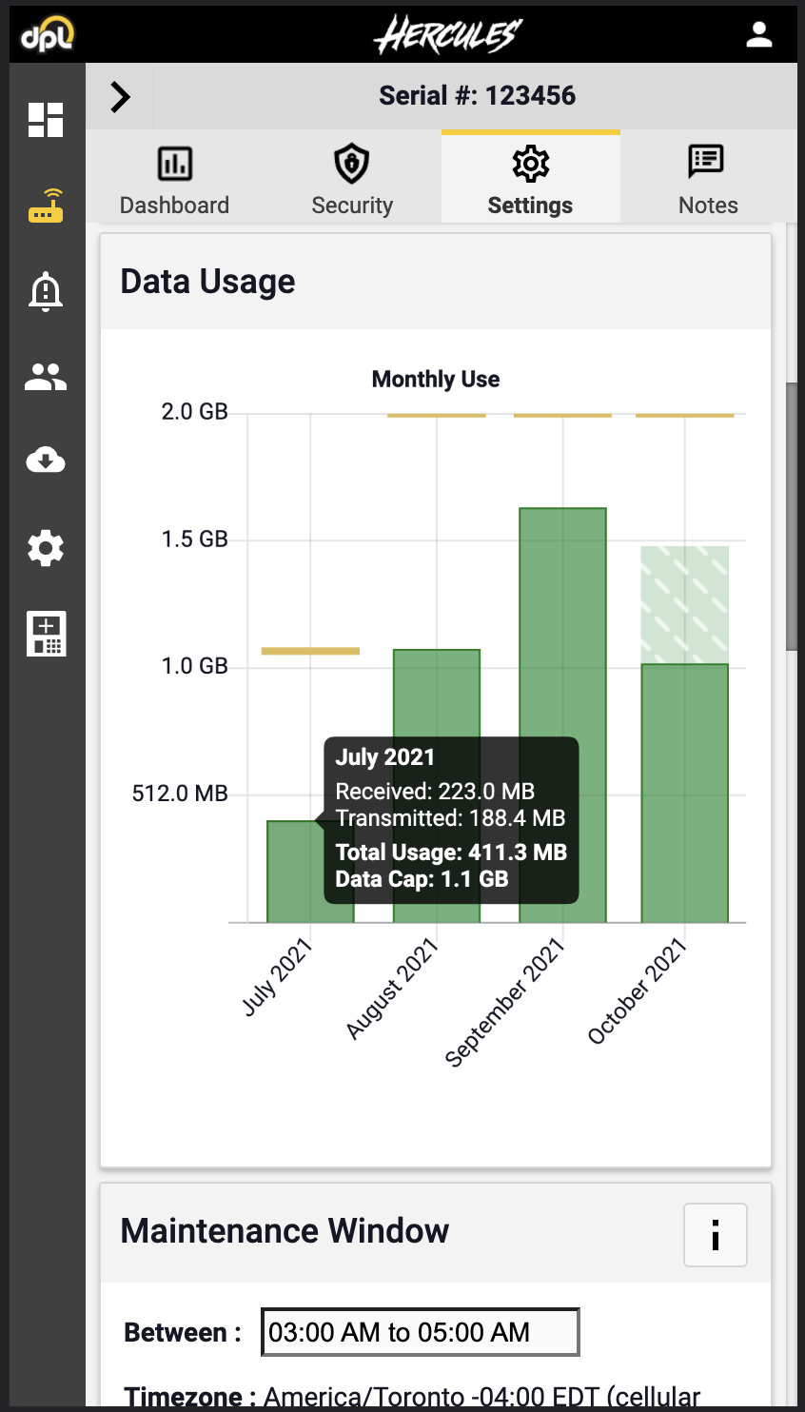Click the Data Usage heading

click(207, 282)
